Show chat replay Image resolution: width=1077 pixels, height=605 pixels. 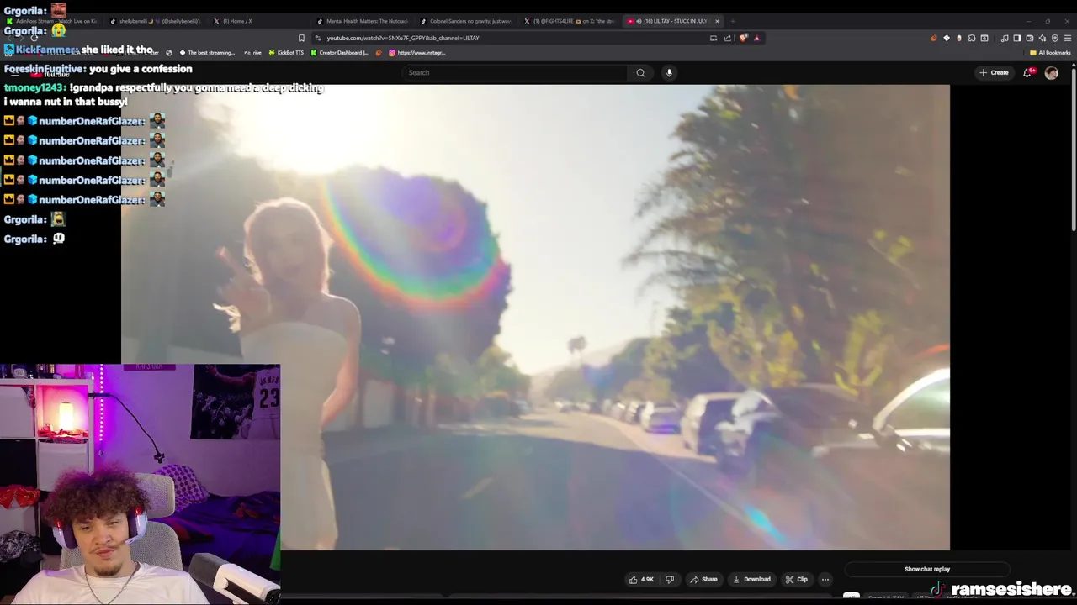[x=927, y=569]
